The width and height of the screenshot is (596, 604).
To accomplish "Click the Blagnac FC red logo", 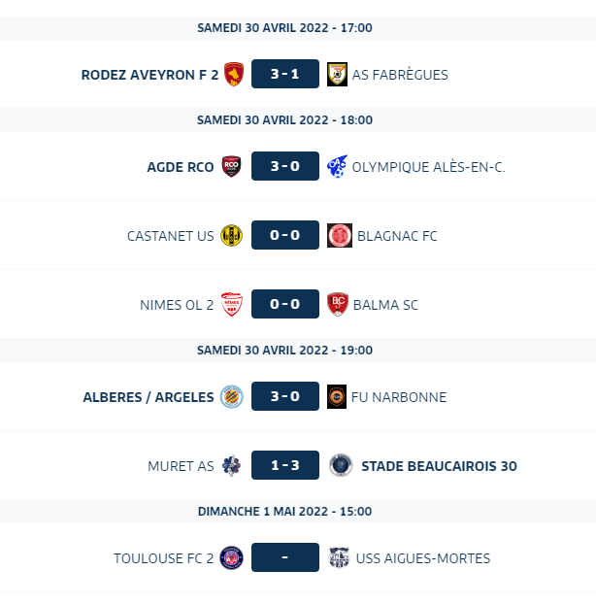I will coord(337,235).
